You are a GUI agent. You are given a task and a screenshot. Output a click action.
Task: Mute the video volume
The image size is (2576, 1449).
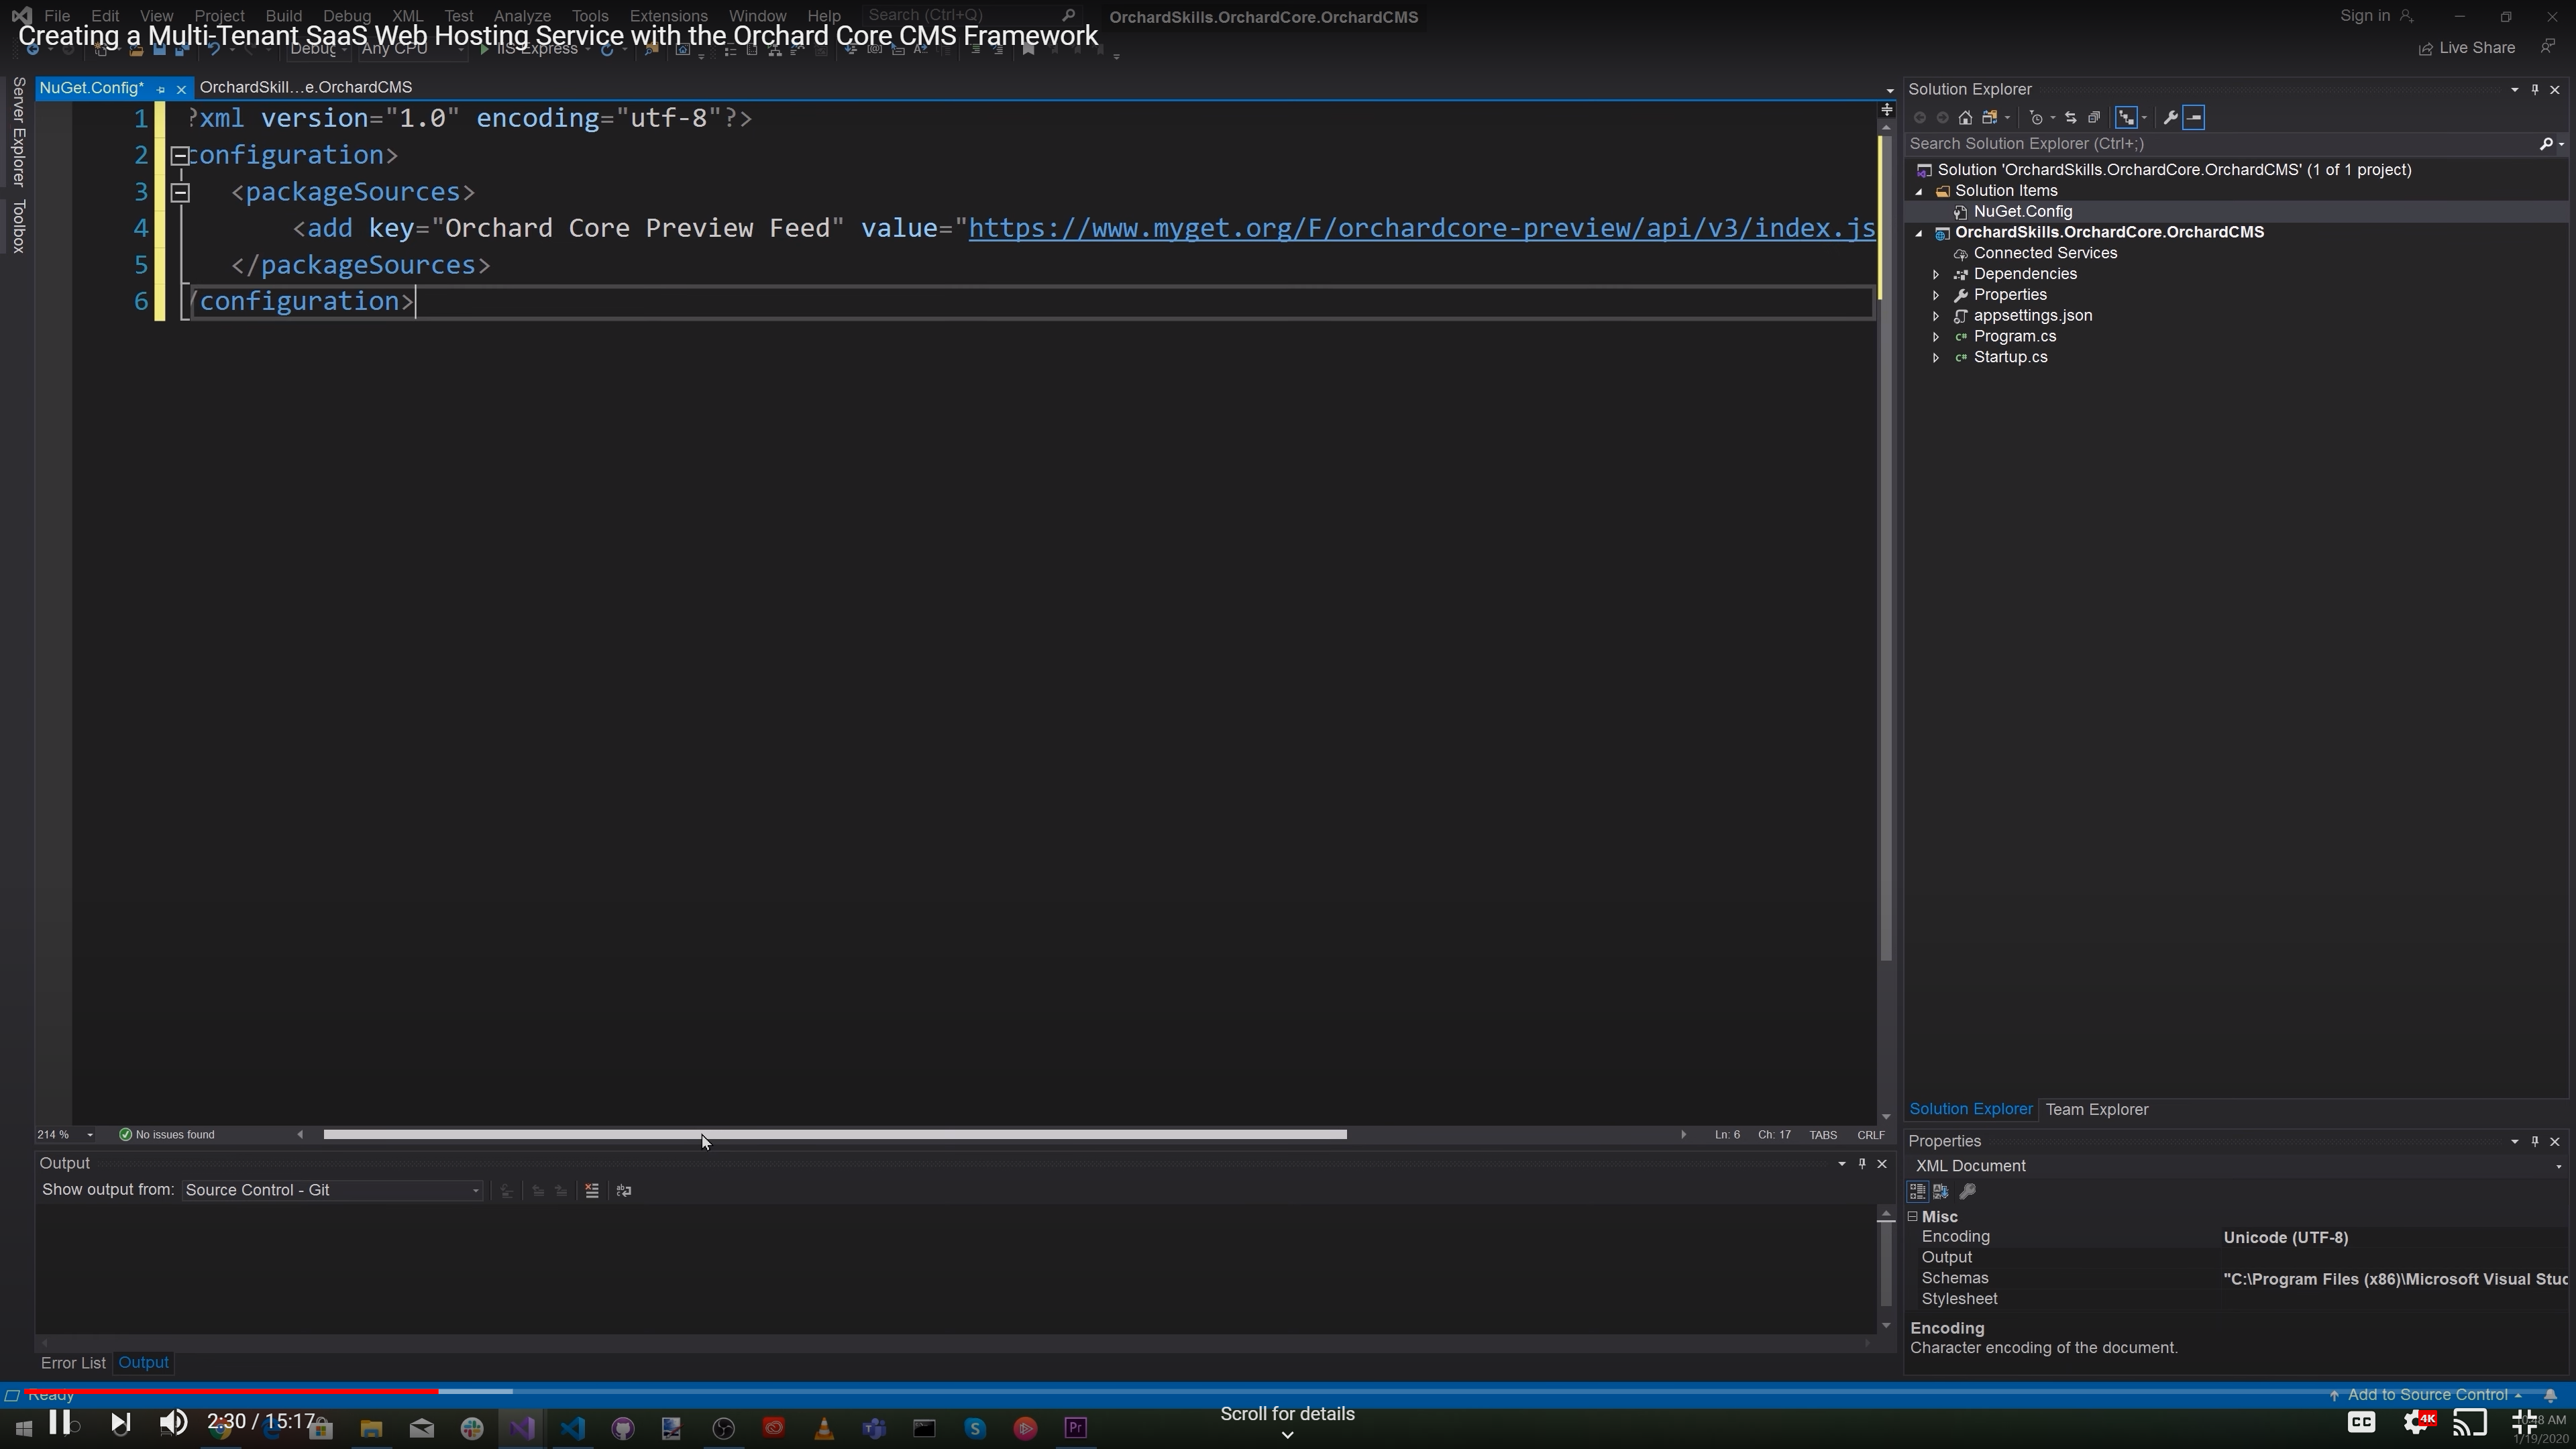173,1422
